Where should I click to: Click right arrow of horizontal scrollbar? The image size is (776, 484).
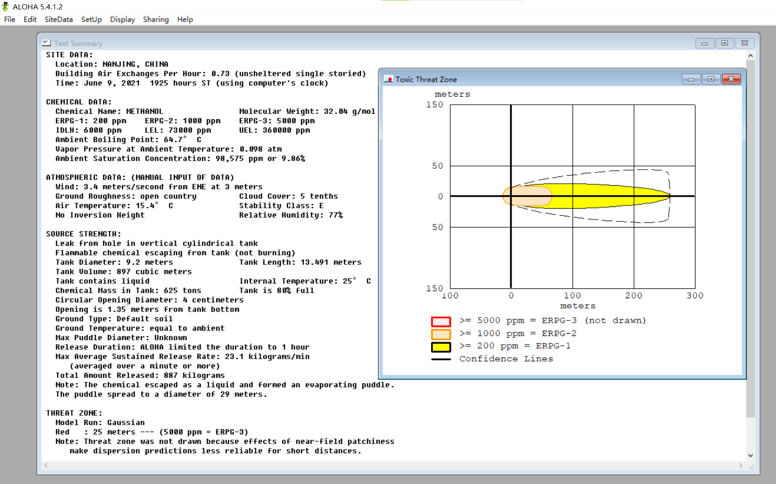tap(741, 466)
